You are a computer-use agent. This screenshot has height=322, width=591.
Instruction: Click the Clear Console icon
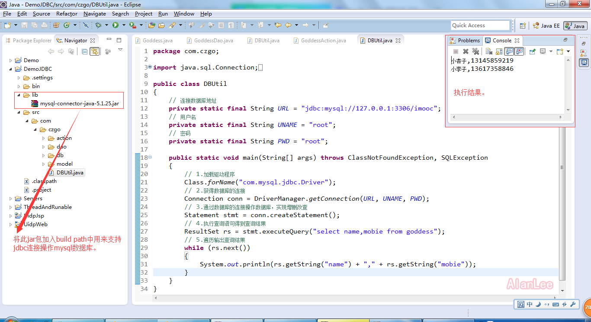(x=489, y=51)
